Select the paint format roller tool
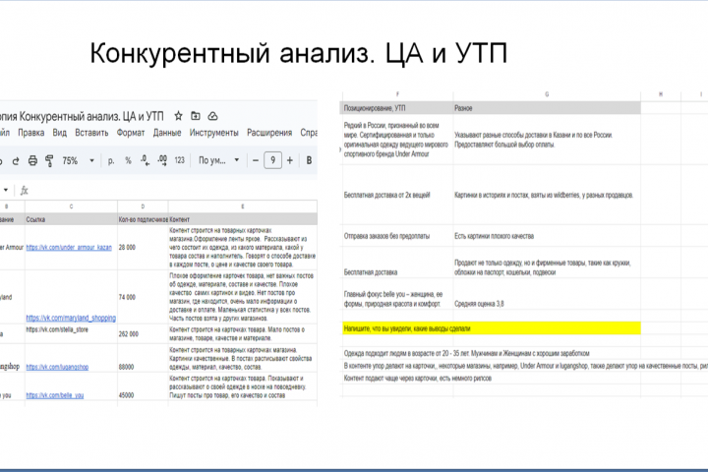Image resolution: width=708 pixels, height=472 pixels. coord(49,161)
